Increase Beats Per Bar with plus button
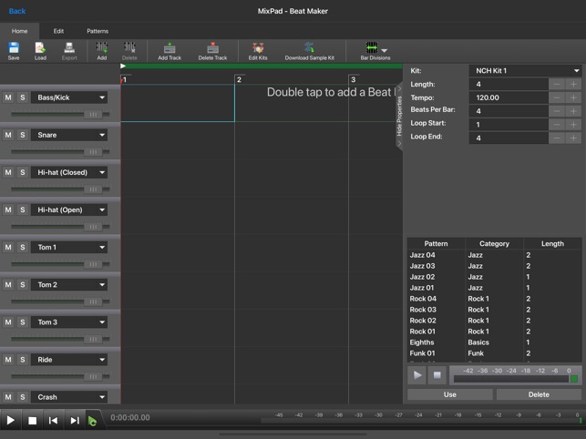Viewport: 586px width, 439px height. pos(573,111)
